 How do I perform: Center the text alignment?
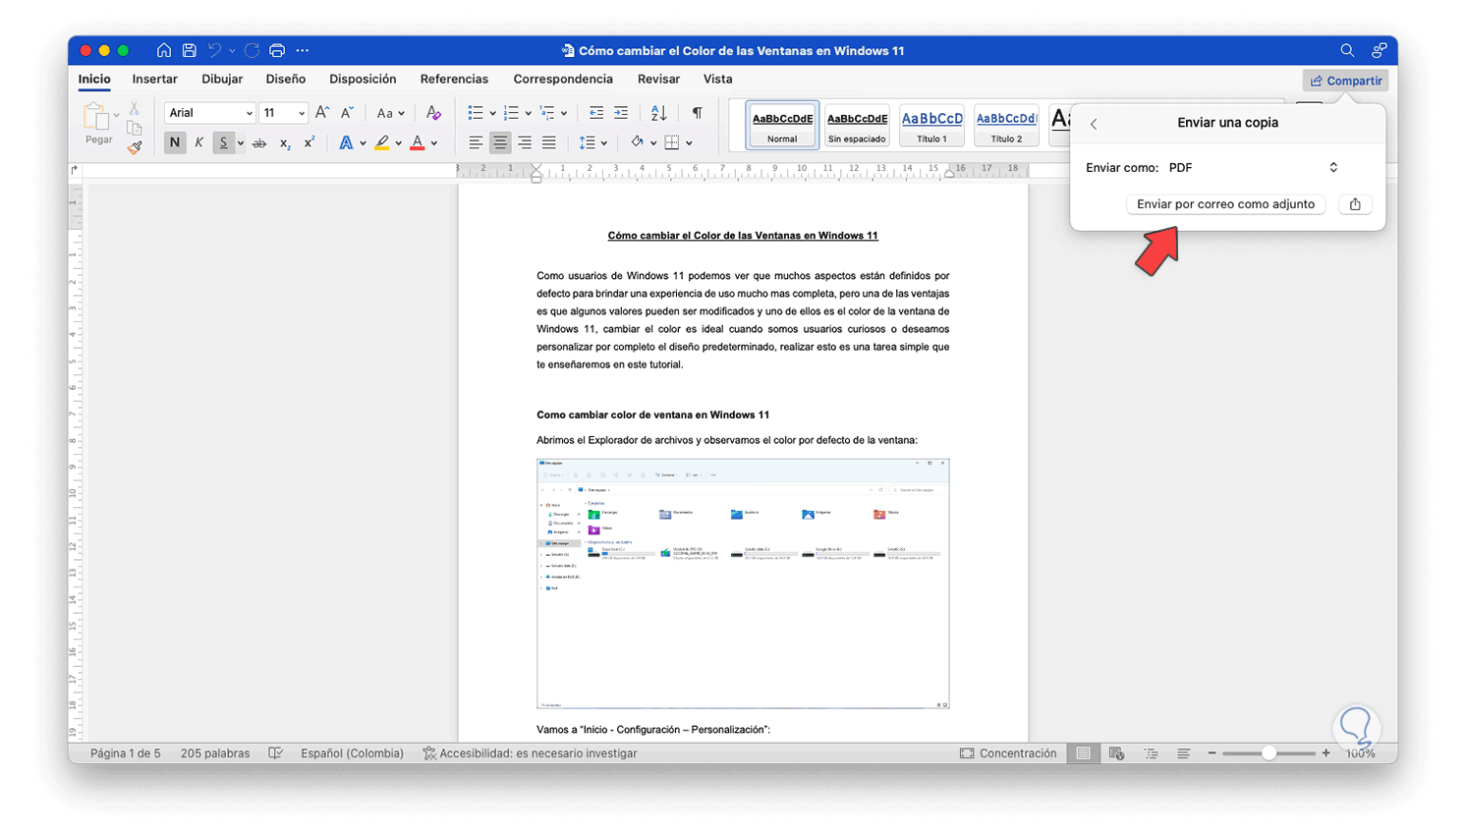500,143
